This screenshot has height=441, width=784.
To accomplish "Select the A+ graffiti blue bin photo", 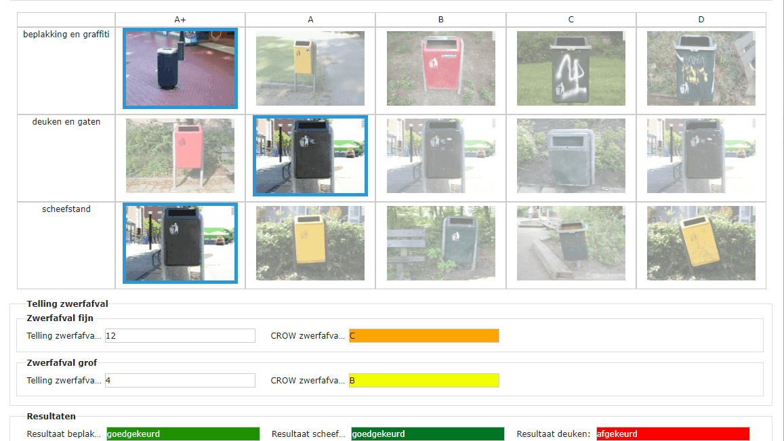I will click(x=180, y=68).
